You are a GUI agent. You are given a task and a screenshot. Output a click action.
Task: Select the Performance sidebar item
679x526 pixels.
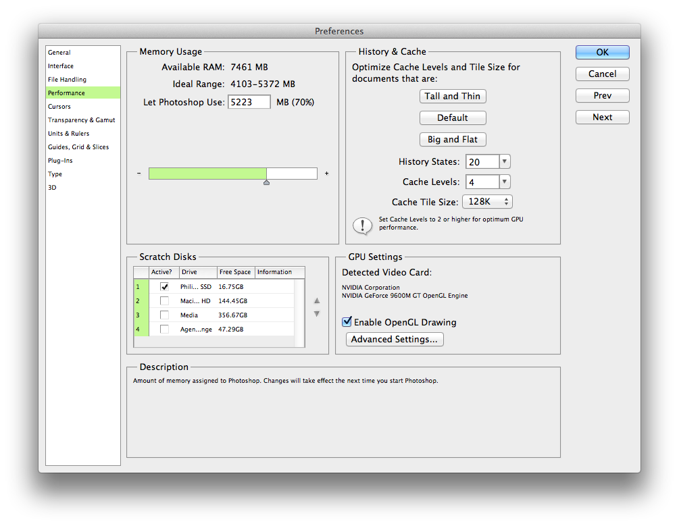(x=82, y=93)
